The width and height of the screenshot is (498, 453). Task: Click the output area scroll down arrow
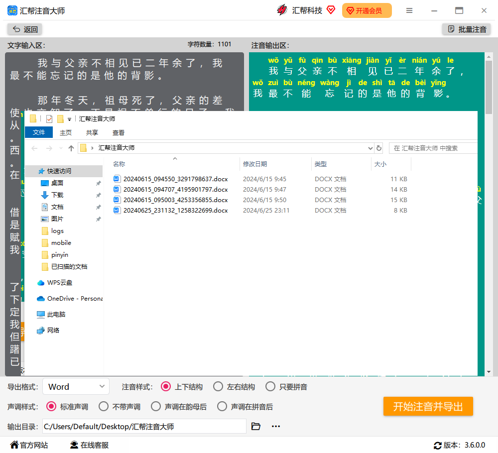tap(489, 372)
